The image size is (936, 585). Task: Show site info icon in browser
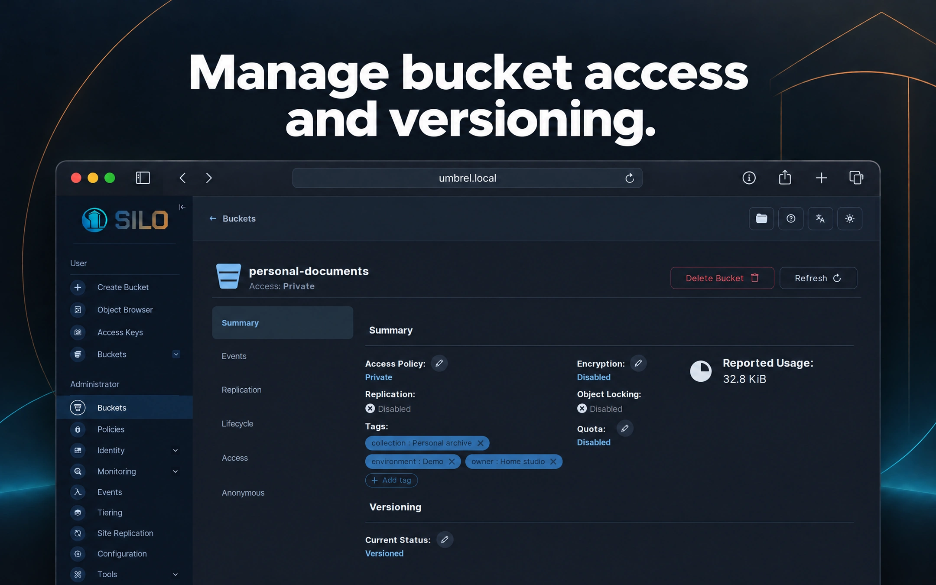[x=749, y=178]
